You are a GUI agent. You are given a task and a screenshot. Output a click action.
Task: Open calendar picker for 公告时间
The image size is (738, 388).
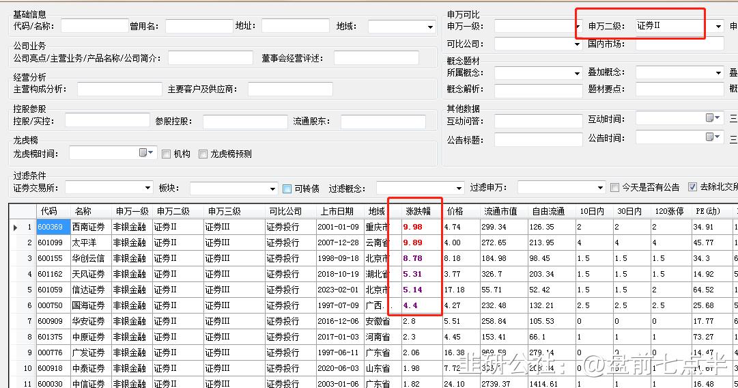[x=713, y=137]
